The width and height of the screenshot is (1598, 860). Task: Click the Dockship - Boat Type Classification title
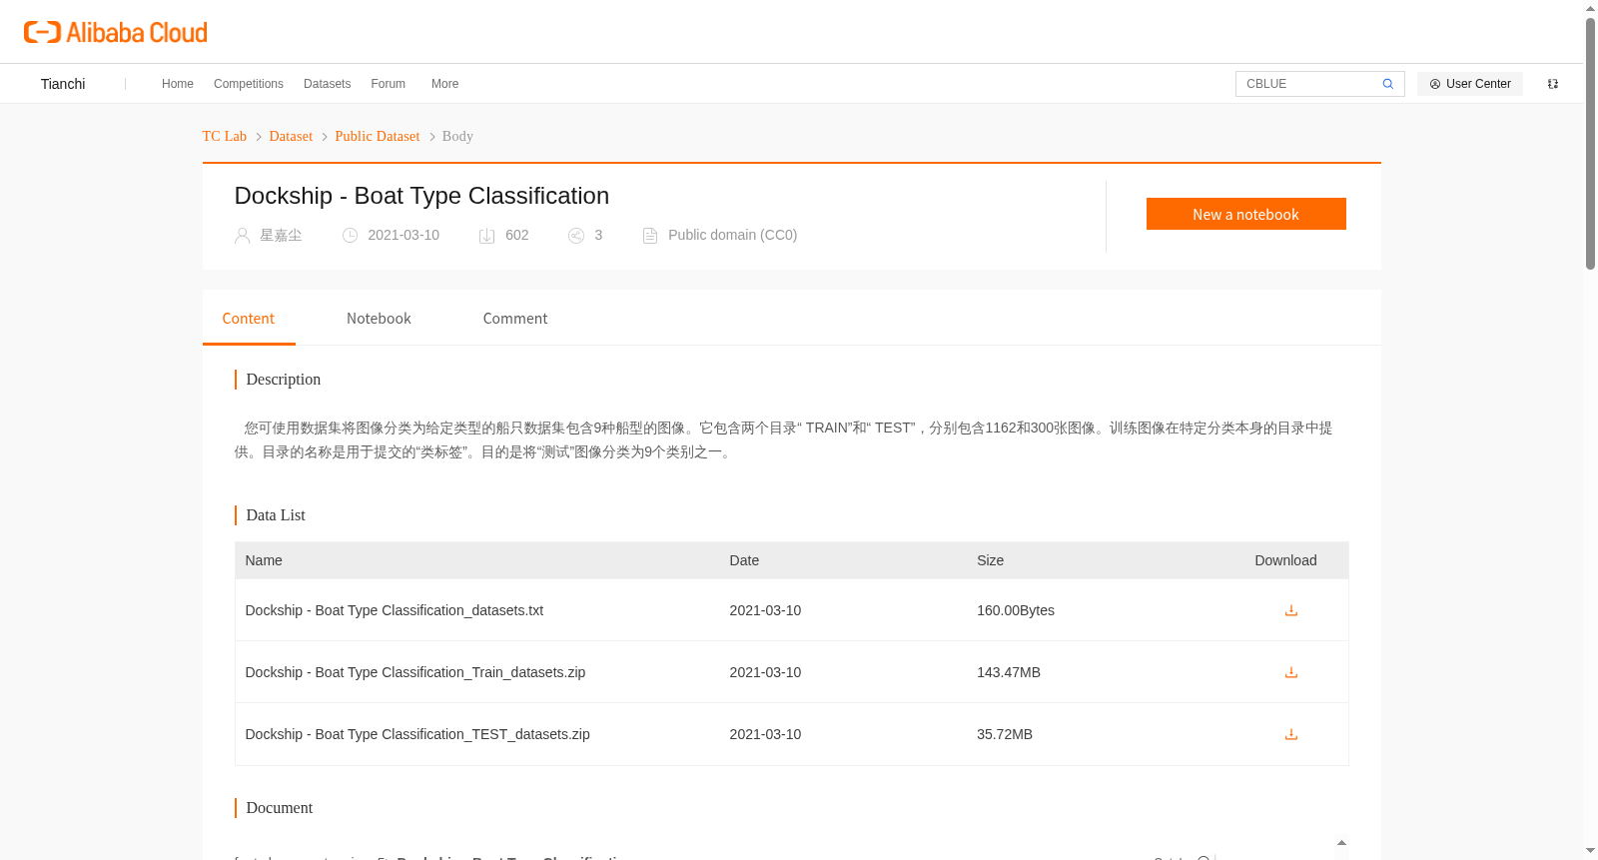coord(421,196)
